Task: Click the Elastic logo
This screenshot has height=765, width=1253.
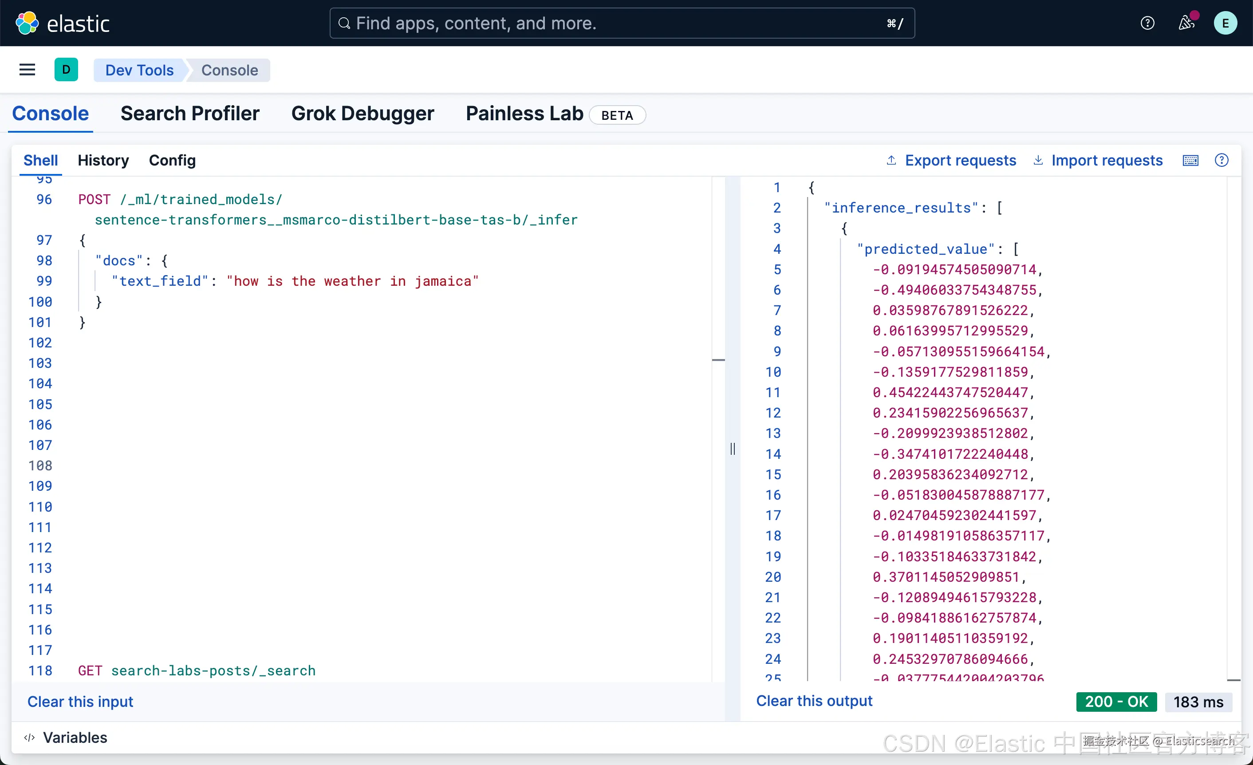Action: (27, 24)
